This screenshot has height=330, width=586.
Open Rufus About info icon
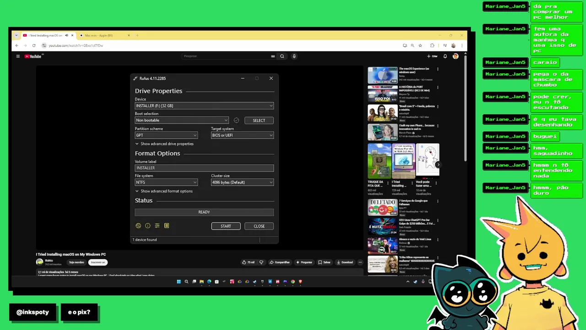tap(147, 225)
